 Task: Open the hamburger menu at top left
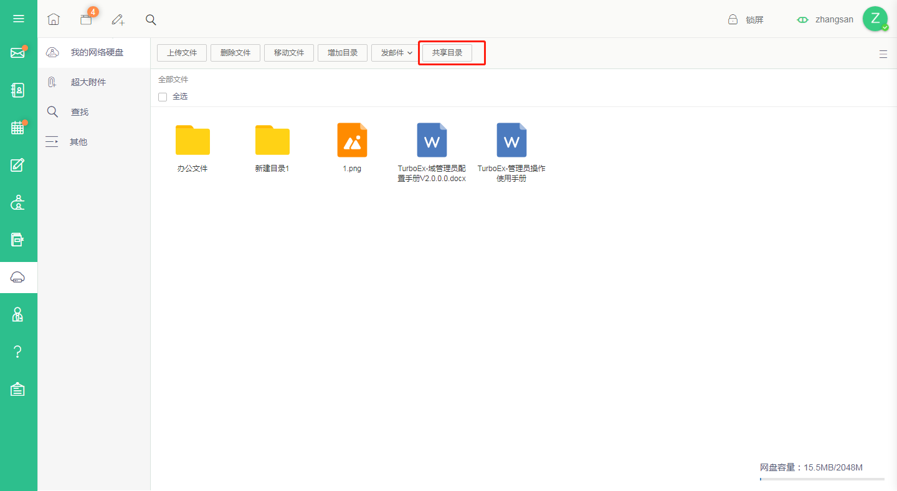(x=19, y=19)
